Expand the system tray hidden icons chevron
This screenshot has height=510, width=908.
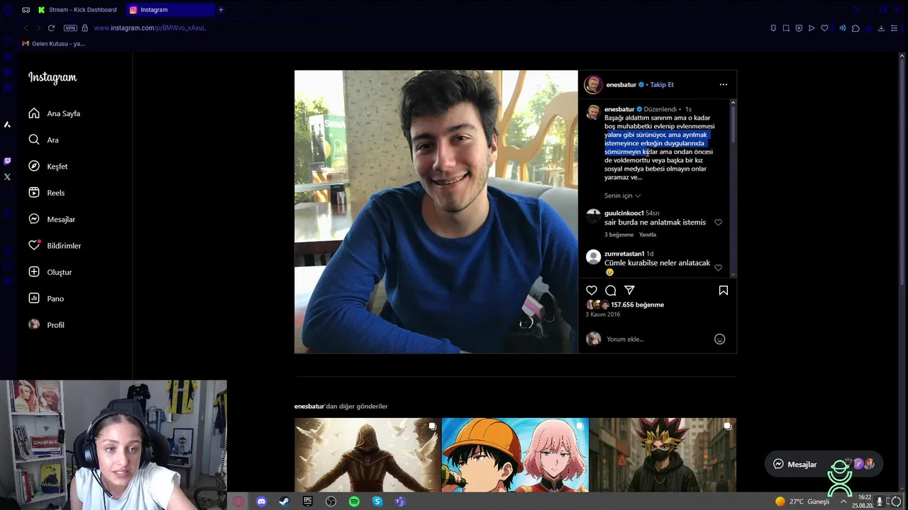coord(843,501)
